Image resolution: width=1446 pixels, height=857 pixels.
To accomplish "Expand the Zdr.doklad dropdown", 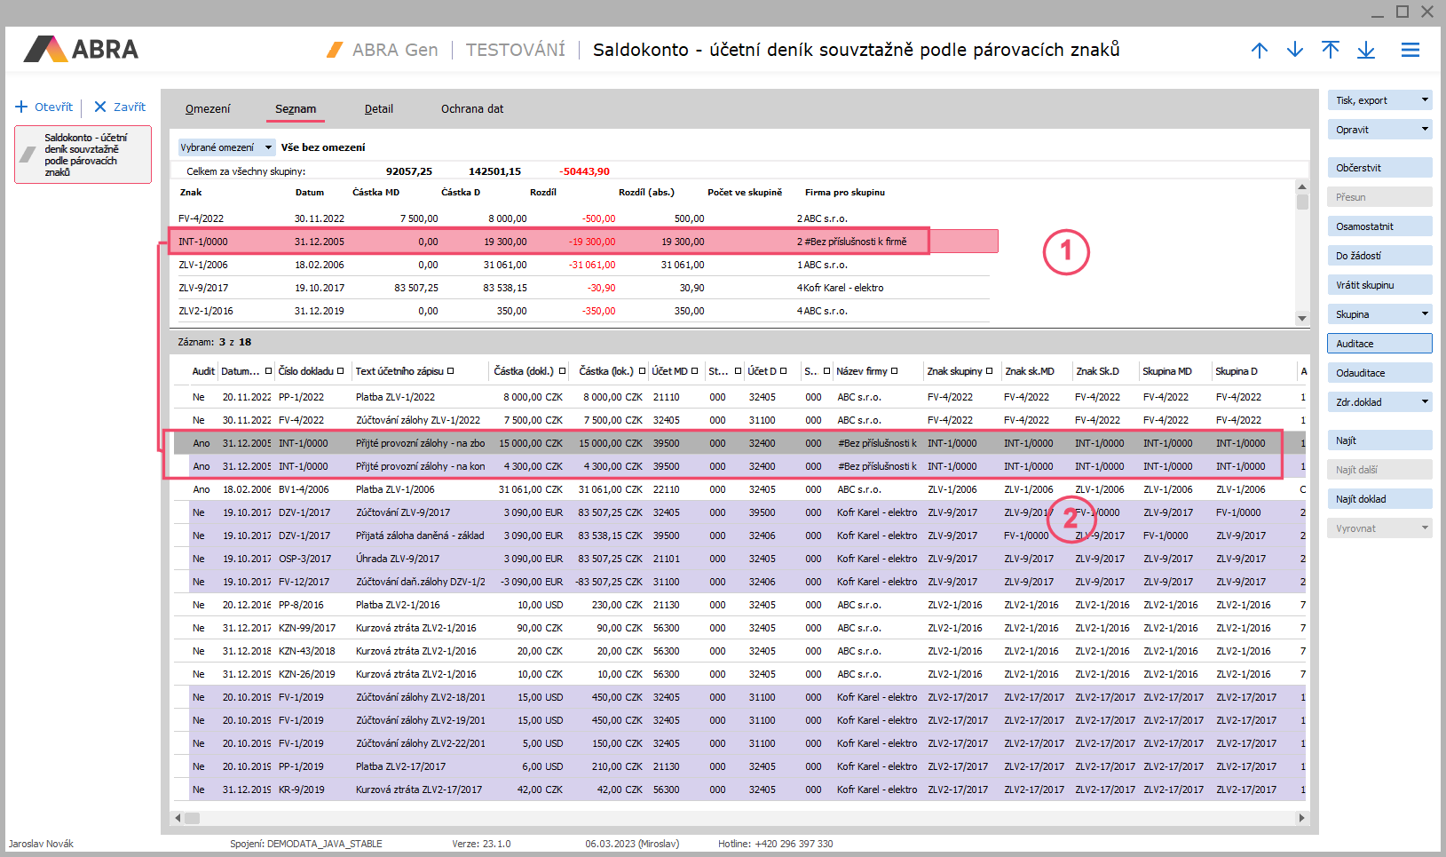I will pos(1425,401).
